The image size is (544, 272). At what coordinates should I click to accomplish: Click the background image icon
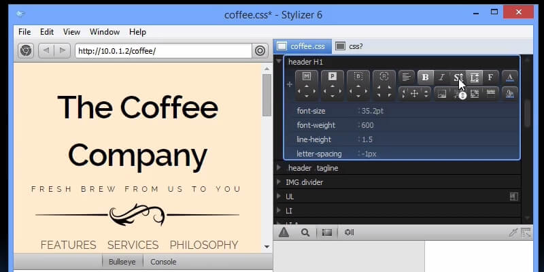(442, 94)
